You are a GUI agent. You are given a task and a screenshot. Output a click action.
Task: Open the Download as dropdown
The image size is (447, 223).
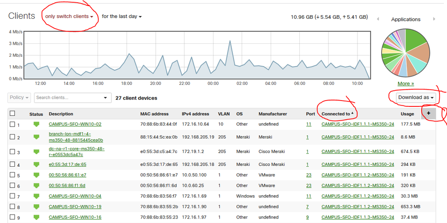416,97
